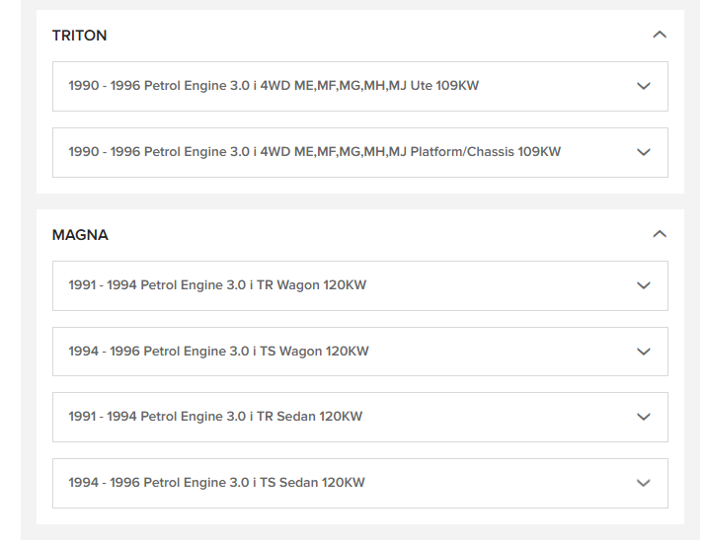
Task: Collapse the MAGNA section with its up chevron
Action: pyautogui.click(x=660, y=234)
